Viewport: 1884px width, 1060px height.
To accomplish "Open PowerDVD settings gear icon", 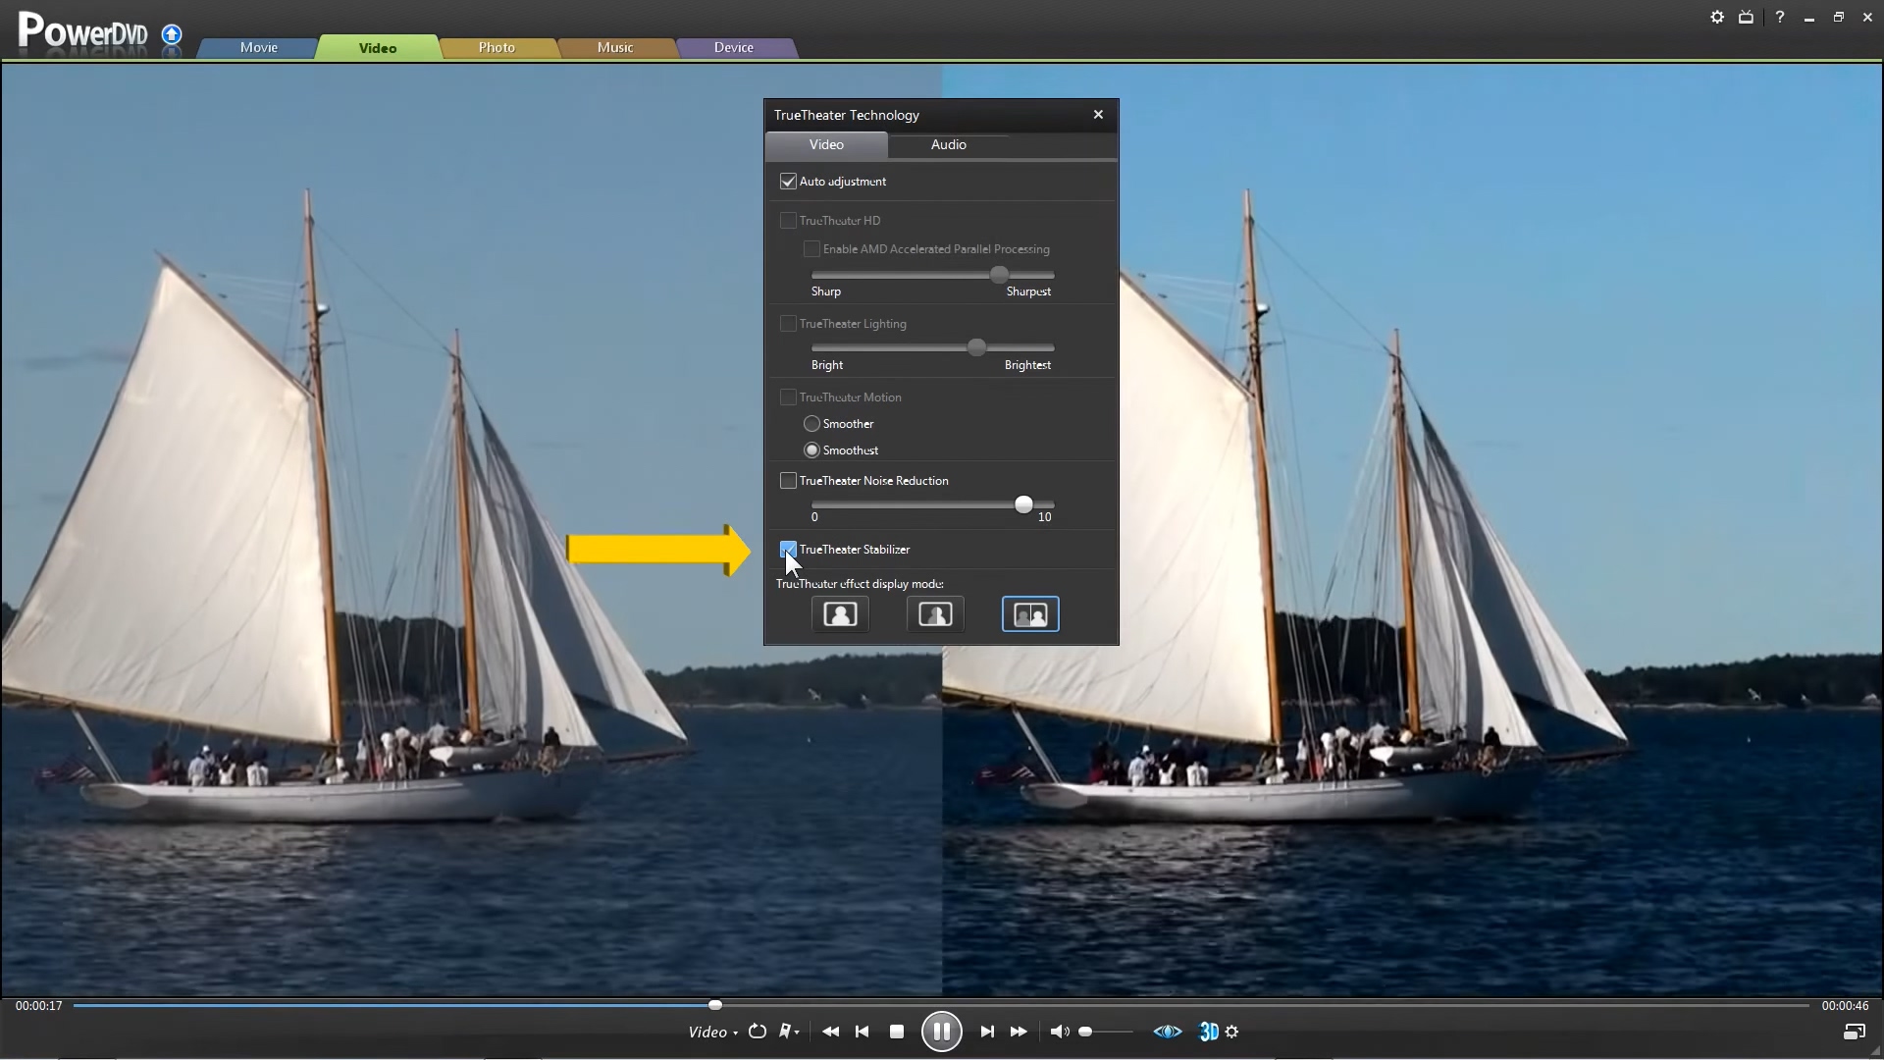I will coord(1717,17).
